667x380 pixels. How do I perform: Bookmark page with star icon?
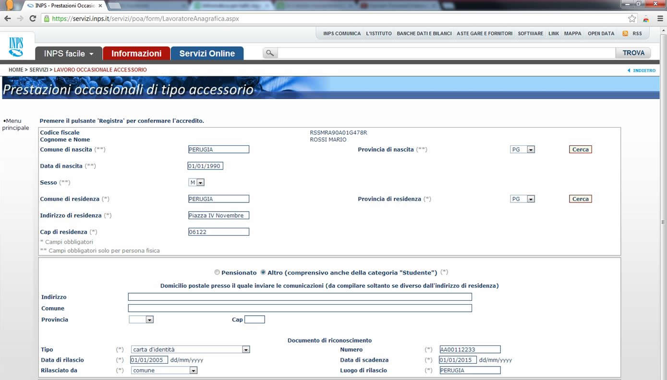(x=632, y=19)
